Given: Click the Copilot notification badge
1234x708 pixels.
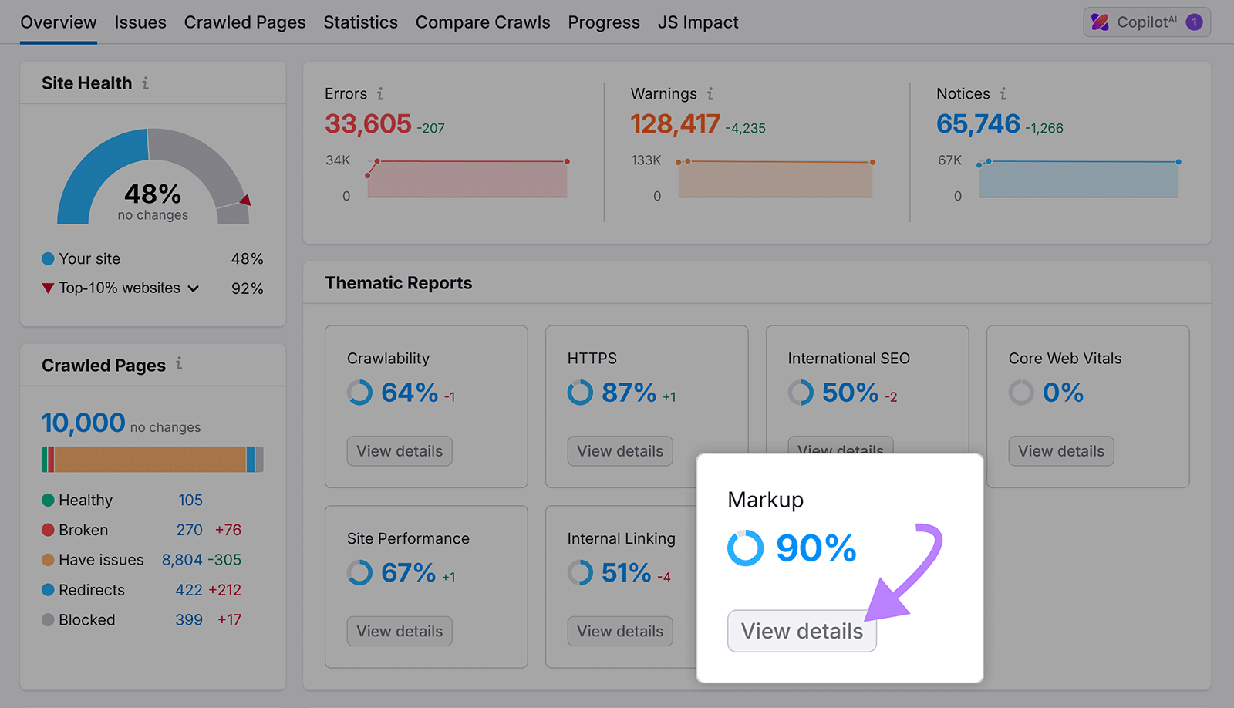Looking at the screenshot, I should [1194, 22].
